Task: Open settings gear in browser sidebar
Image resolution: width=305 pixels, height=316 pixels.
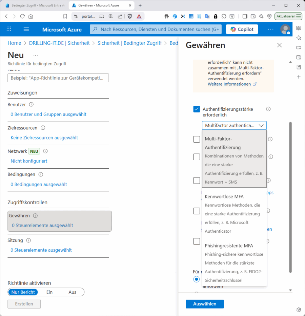Action: (299, 310)
